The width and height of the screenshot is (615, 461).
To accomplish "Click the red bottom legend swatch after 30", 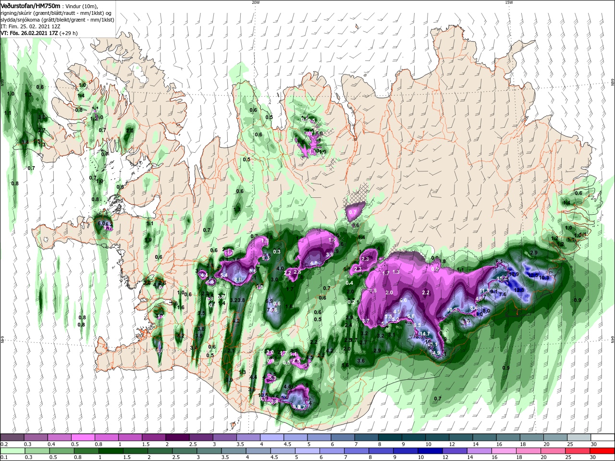I will (x=603, y=451).
